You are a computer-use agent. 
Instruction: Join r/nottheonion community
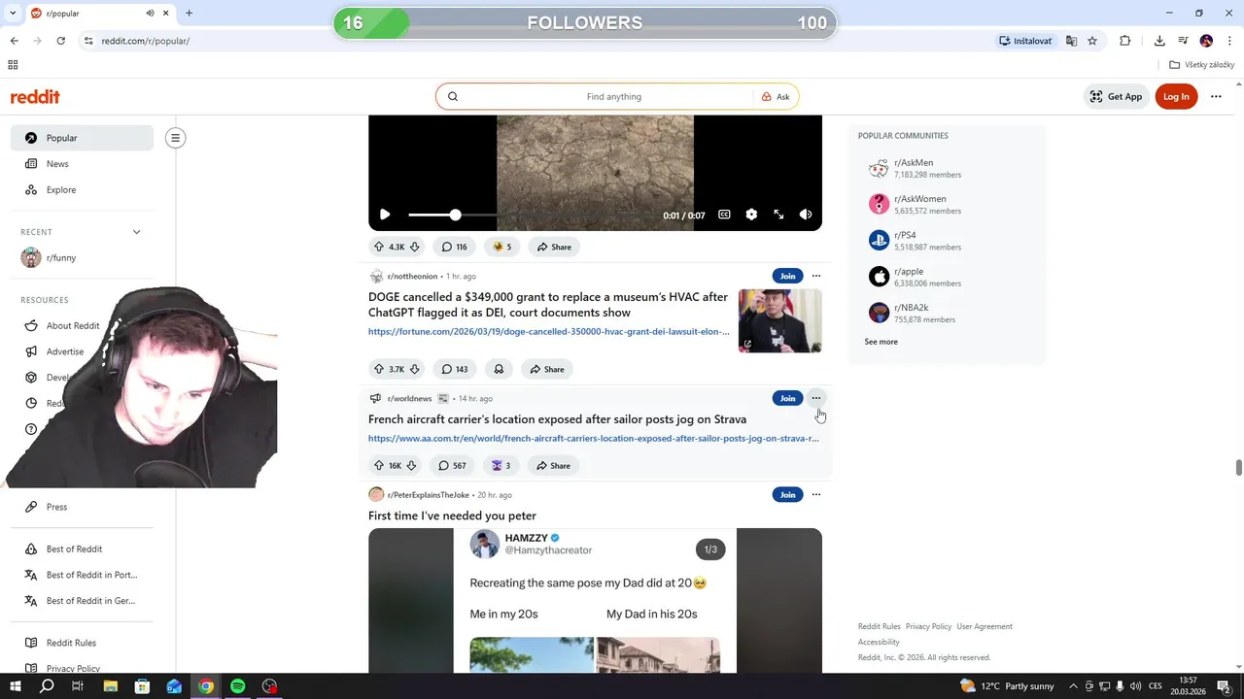point(787,276)
